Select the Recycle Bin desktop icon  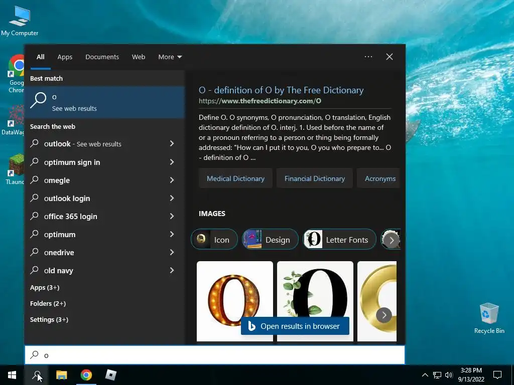tap(489, 318)
